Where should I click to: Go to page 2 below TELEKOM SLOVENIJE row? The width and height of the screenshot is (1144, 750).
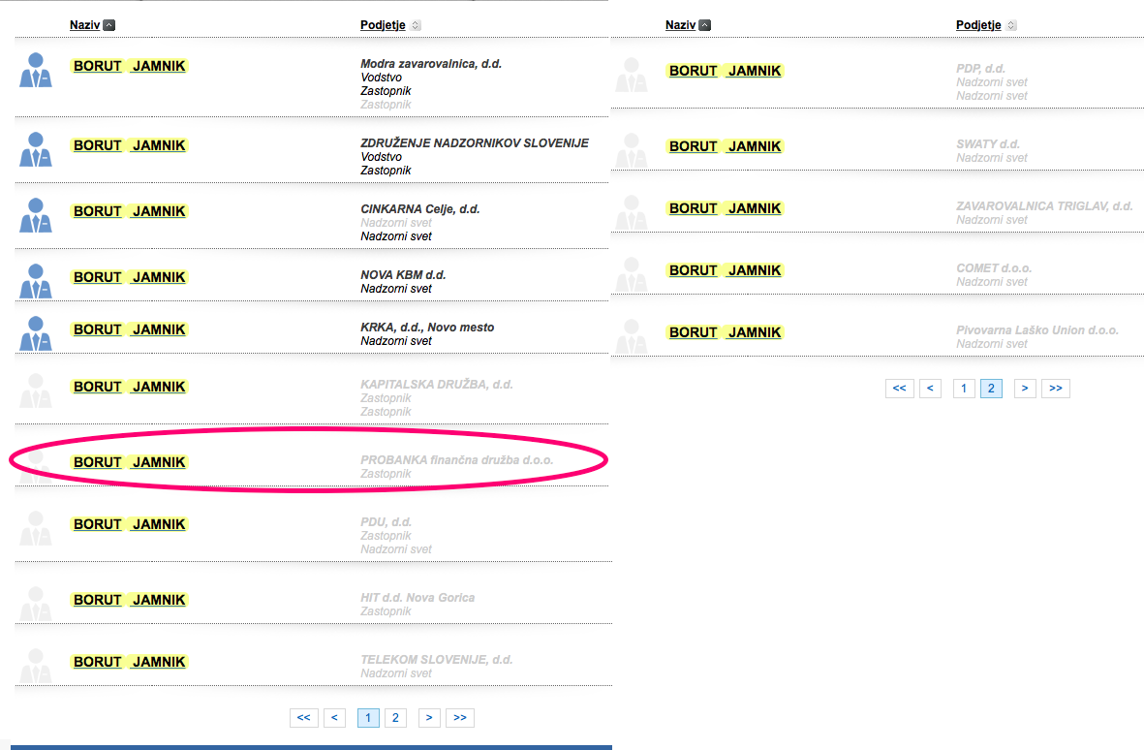pyautogui.click(x=395, y=718)
